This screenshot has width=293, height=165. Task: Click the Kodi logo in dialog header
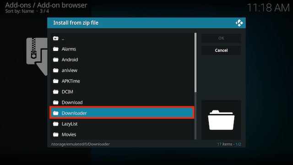click(239, 23)
